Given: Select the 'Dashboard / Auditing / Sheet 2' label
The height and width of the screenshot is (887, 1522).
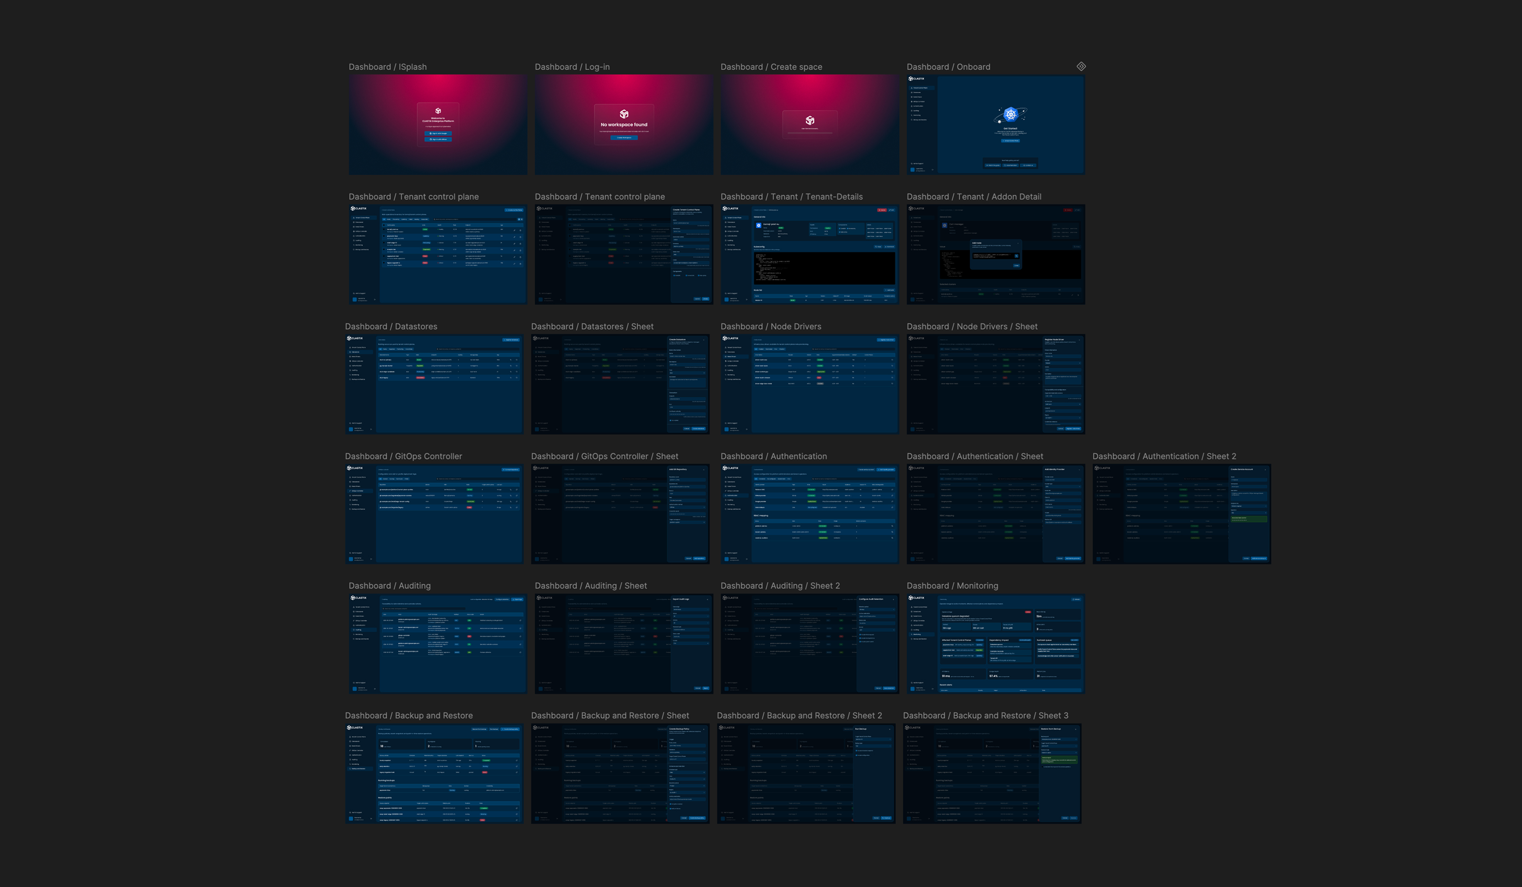Looking at the screenshot, I should [780, 586].
